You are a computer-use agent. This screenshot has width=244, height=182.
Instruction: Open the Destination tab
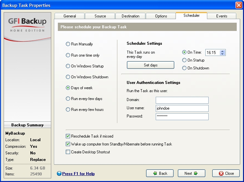(130, 16)
